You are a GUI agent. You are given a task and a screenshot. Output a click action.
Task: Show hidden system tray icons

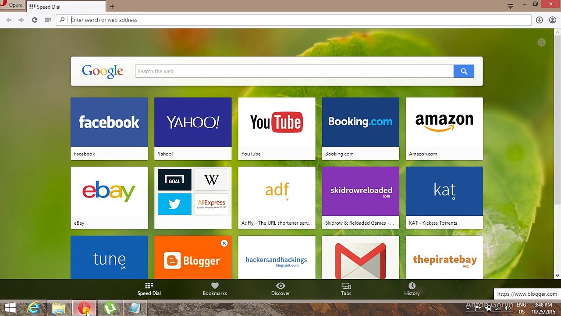[468, 308]
